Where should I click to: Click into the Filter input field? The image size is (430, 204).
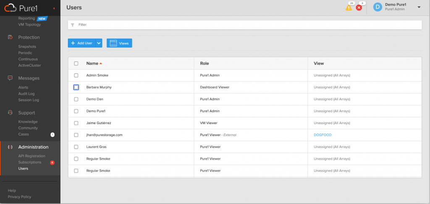(x=245, y=25)
